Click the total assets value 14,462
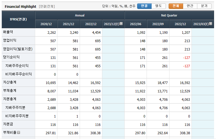 pos(73,83)
